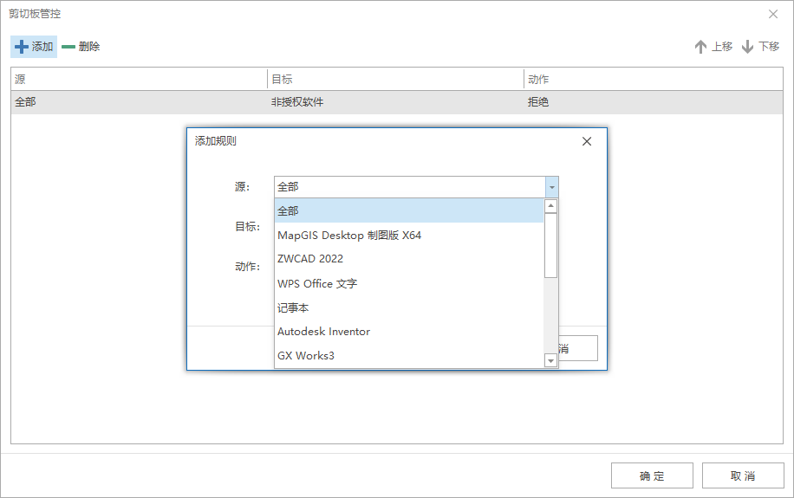Viewport: 794px width, 498px height.
Task: Click the 目标 column header
Action: point(395,80)
